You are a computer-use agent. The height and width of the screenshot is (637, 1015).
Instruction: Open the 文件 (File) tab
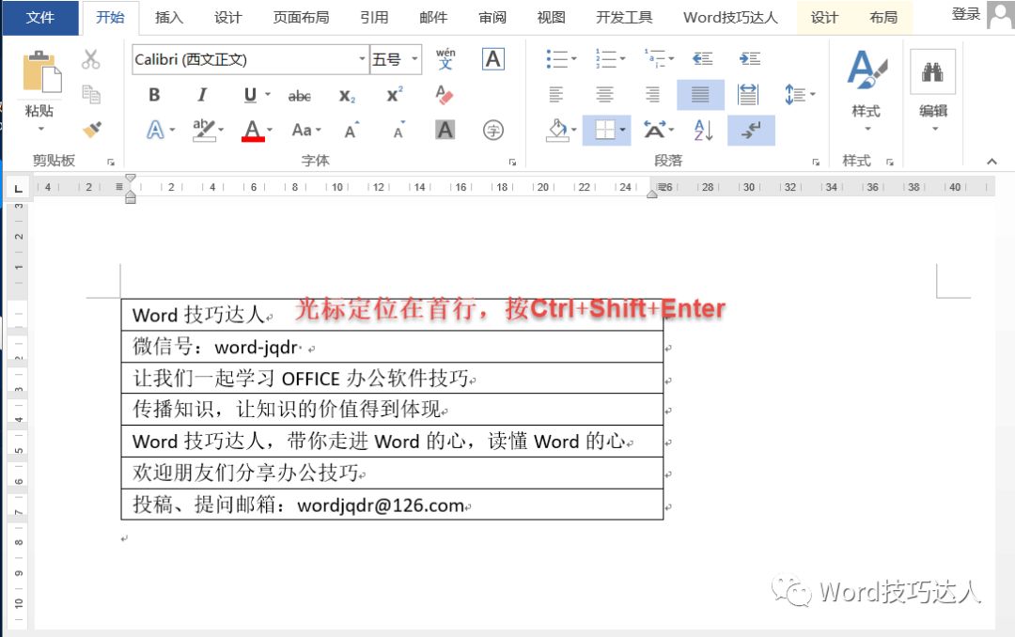click(40, 18)
